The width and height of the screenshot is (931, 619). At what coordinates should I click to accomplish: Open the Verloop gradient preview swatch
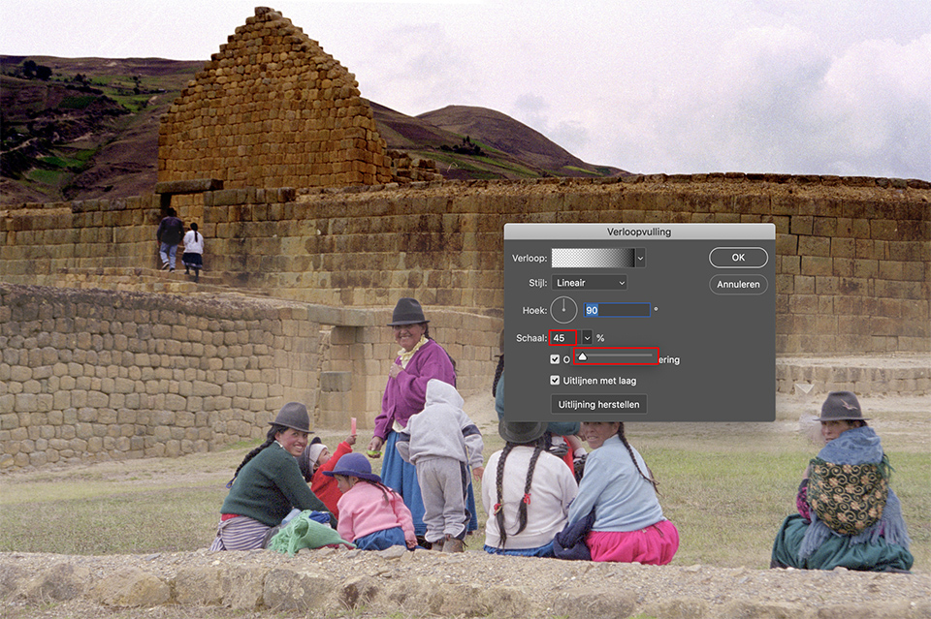593,258
